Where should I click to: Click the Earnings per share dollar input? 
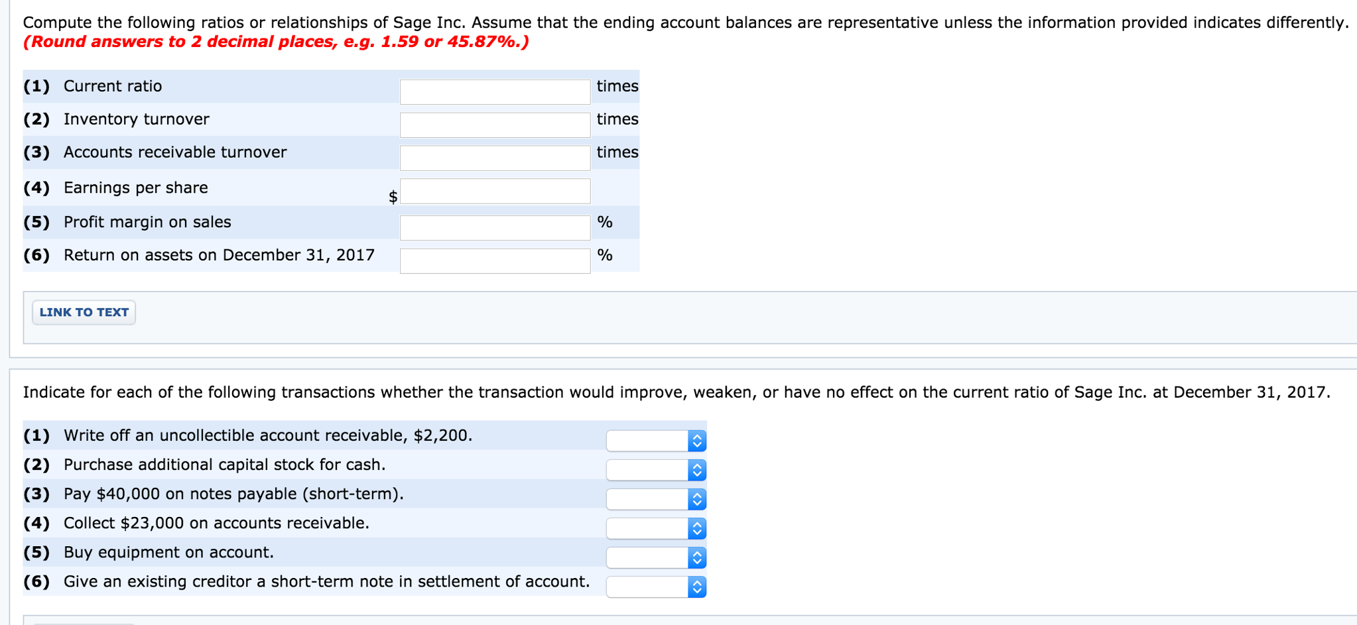pyautogui.click(x=493, y=191)
